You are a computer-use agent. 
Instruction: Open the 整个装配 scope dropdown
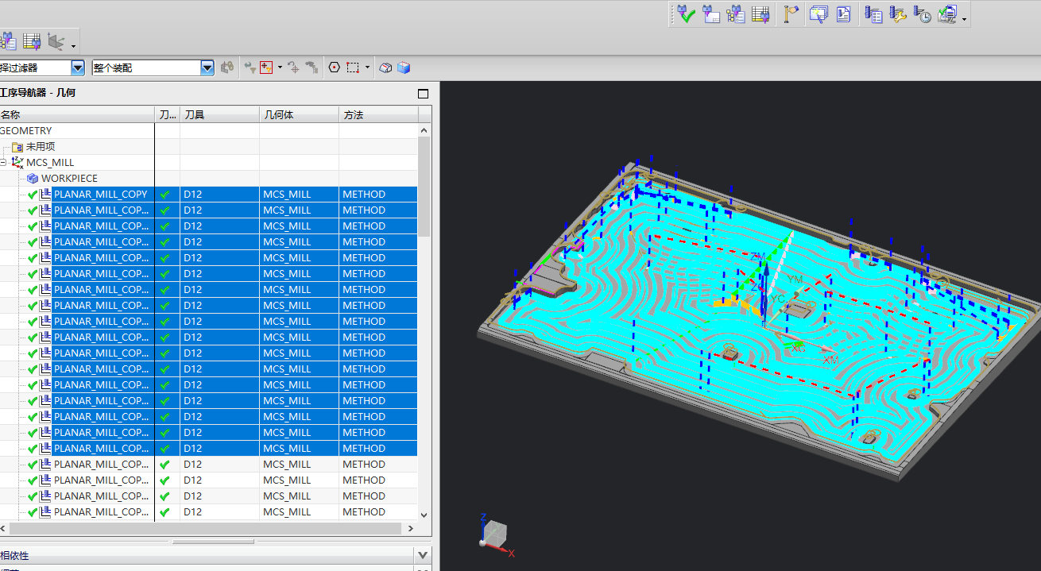coord(207,68)
